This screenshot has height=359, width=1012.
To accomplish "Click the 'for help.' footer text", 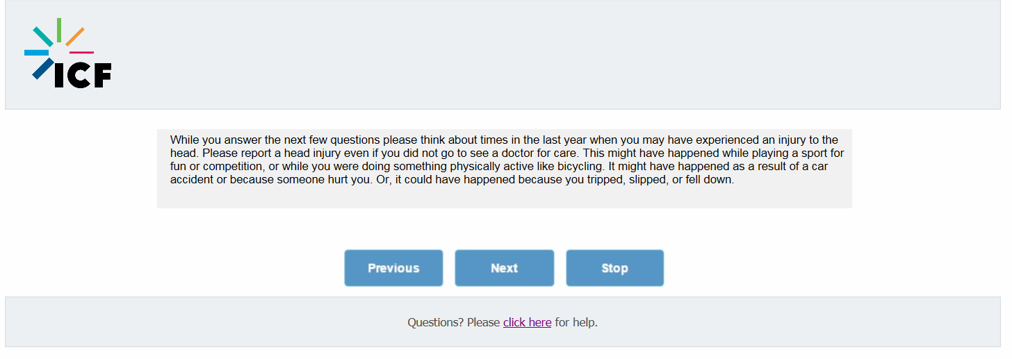I will pos(576,322).
